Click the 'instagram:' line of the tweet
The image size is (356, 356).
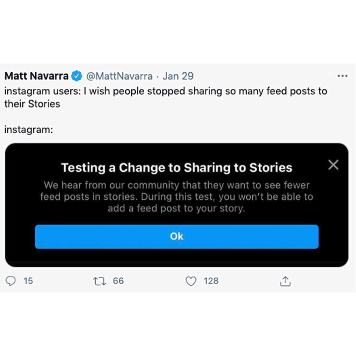pos(29,130)
